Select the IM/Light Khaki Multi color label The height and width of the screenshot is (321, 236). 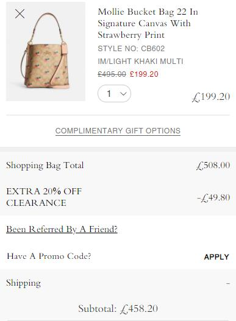pos(140,62)
